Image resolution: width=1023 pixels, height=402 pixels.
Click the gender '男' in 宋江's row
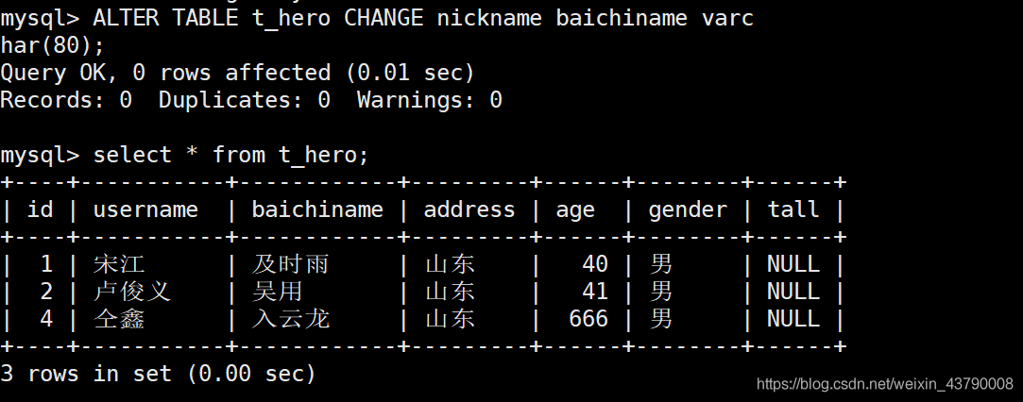click(661, 264)
